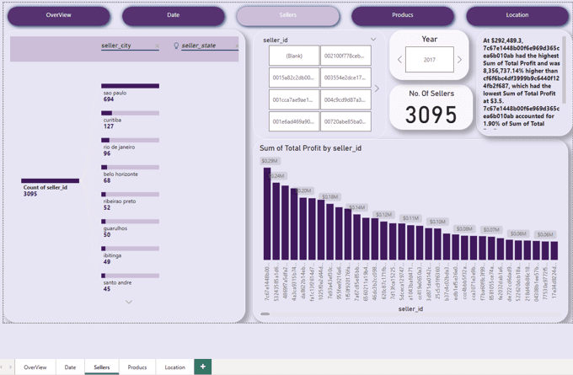Switch to the Location page tab

coord(174,367)
